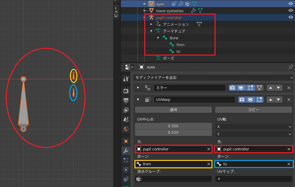Open the Particles properties tab
Viewport: 295px width, 187px height.
(126, 160)
